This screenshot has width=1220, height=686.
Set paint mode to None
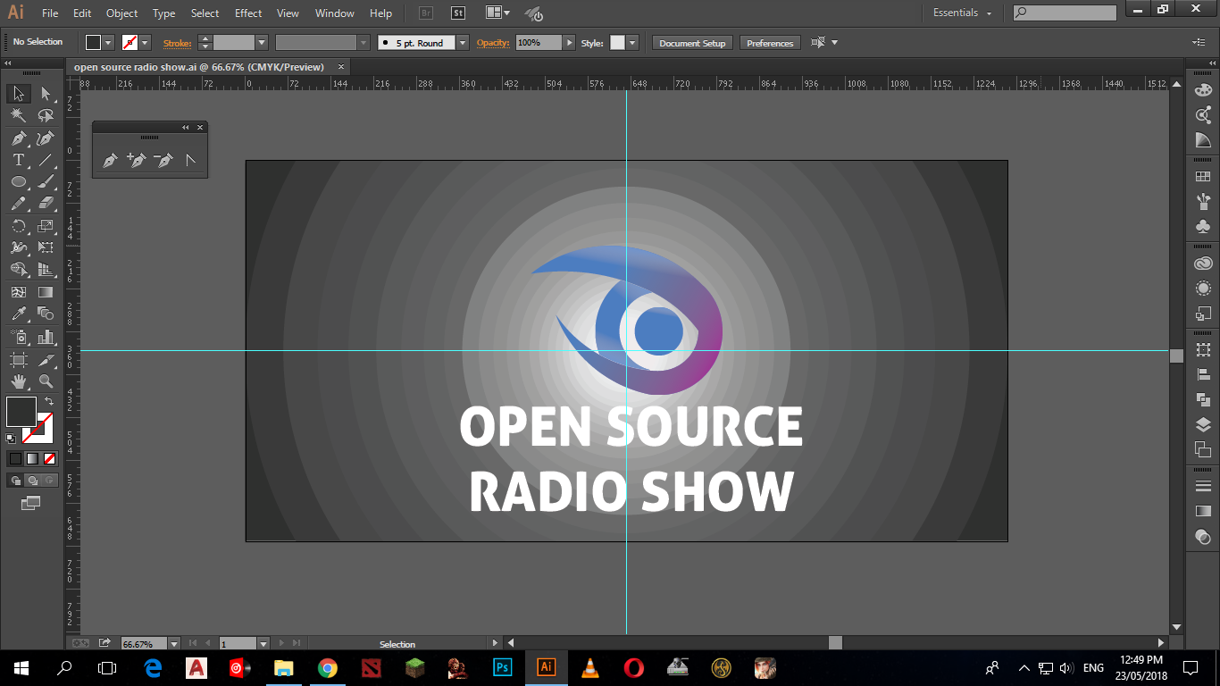coord(50,458)
